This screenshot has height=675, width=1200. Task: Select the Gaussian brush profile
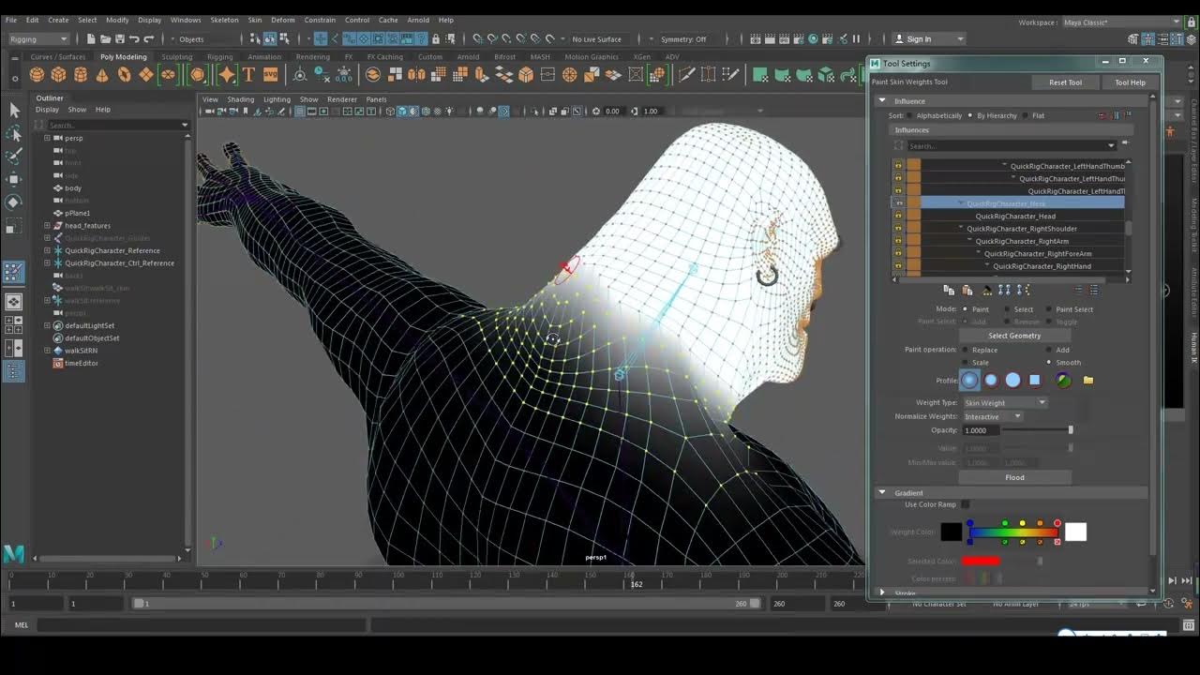click(x=969, y=381)
